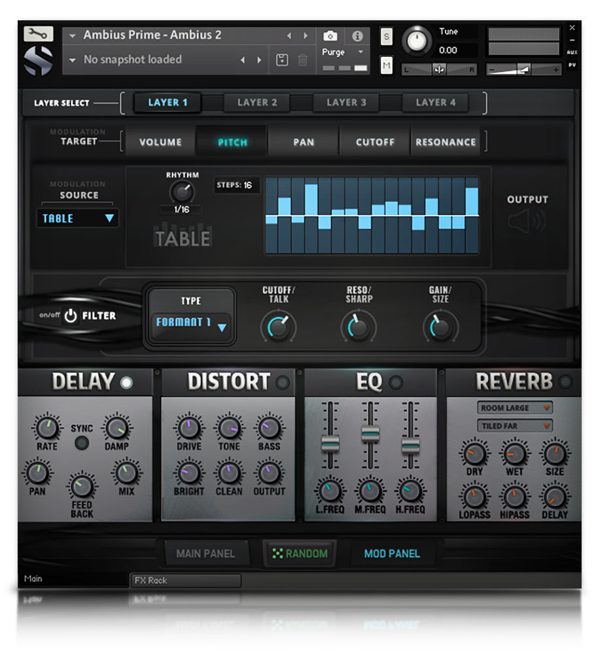Image resolution: width=596 pixels, height=656 pixels.
Task: Toggle the Delay Sync button
Action: coord(82,443)
